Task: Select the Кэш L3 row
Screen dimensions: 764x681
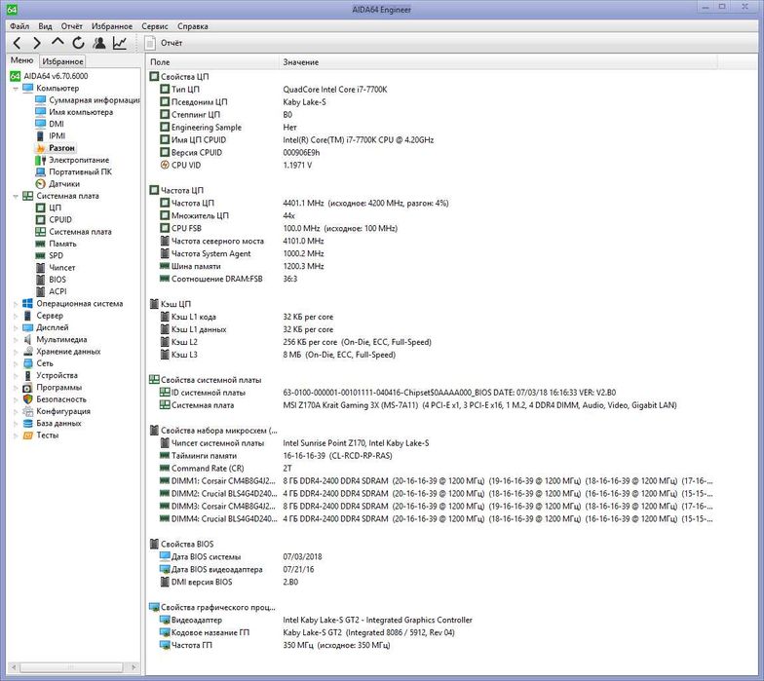Action: pos(431,355)
